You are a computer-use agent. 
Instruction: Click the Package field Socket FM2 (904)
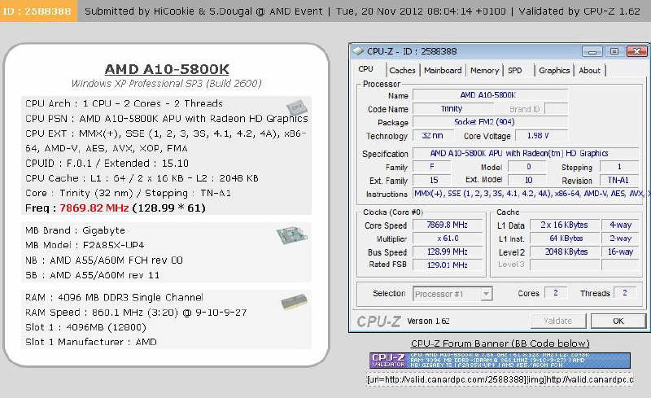491,122
